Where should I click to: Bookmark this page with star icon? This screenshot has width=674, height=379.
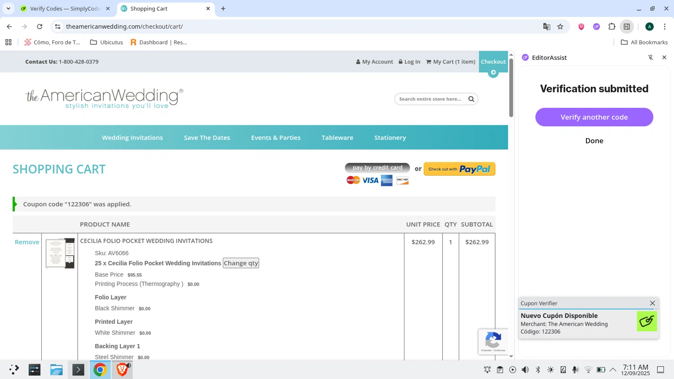pyautogui.click(x=560, y=26)
